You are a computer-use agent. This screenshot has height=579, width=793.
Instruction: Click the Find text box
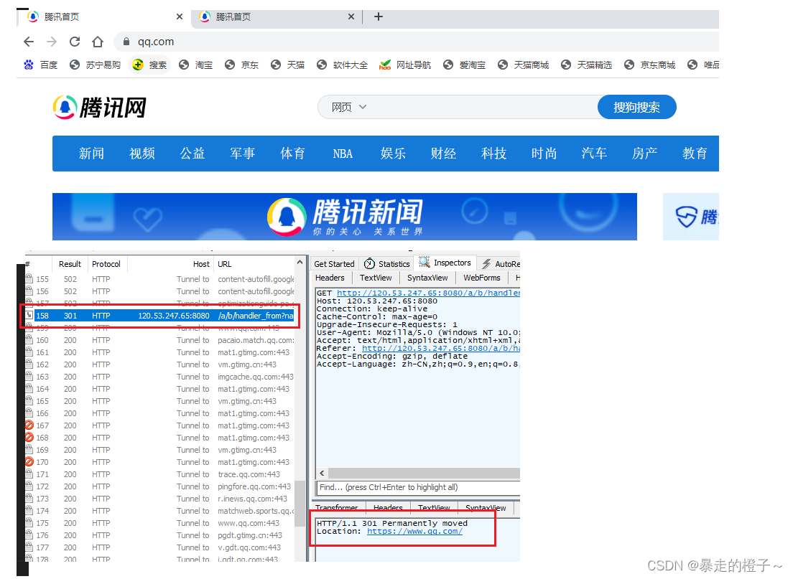tap(418, 488)
